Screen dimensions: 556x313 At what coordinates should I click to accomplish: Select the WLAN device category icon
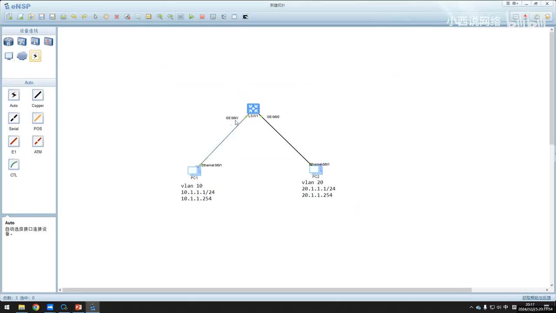(35, 42)
